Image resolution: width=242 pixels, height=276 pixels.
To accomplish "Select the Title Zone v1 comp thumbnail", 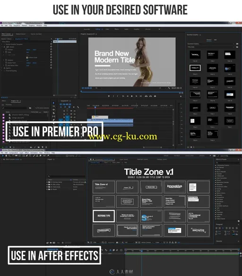I will [x=104, y=187].
